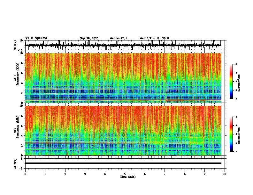Click time axis tick label "1"
Screen dimensions: 253x195
[45, 174]
